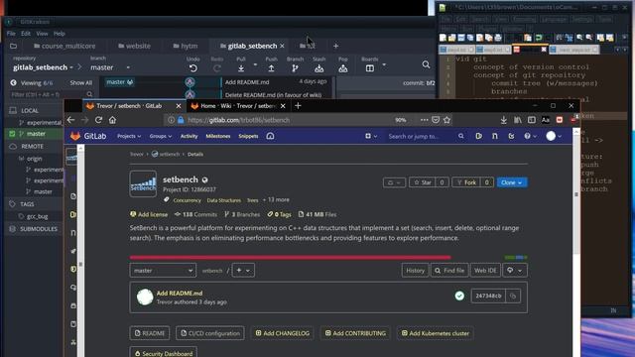The height and width of the screenshot is (357, 635).
Task: Click the Pull icon in GitKraken
Action: point(241,68)
